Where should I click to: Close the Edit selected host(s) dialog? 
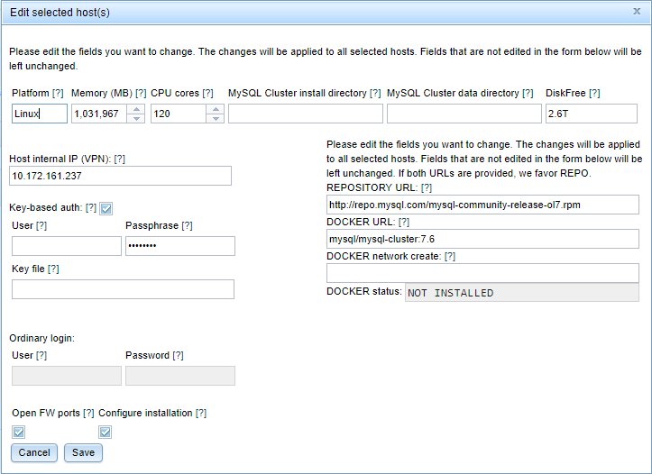[637, 12]
